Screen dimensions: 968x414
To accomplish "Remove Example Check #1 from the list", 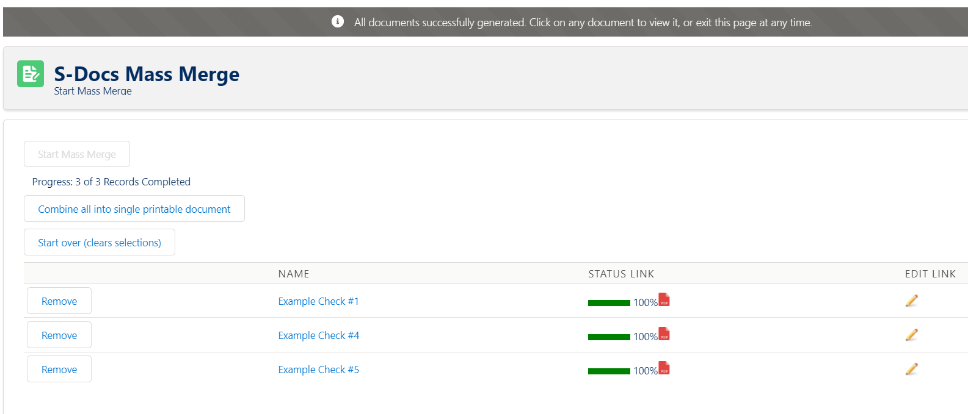I will (59, 301).
